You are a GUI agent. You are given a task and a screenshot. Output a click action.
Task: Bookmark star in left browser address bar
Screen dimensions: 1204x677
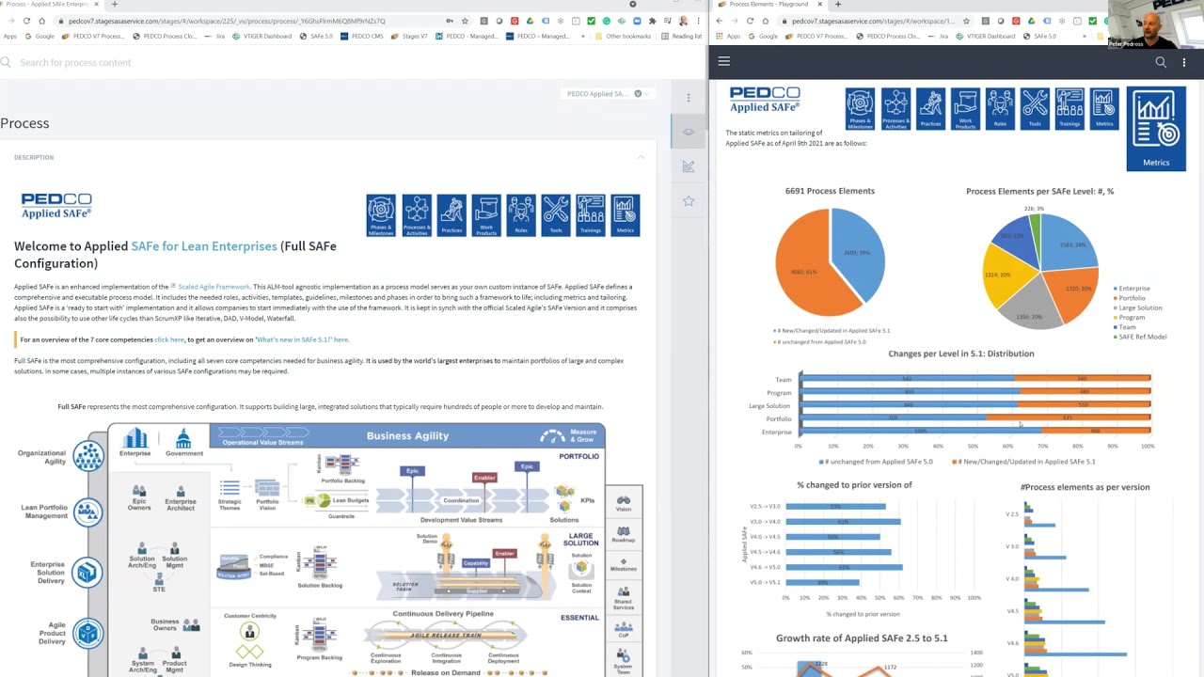465,21
